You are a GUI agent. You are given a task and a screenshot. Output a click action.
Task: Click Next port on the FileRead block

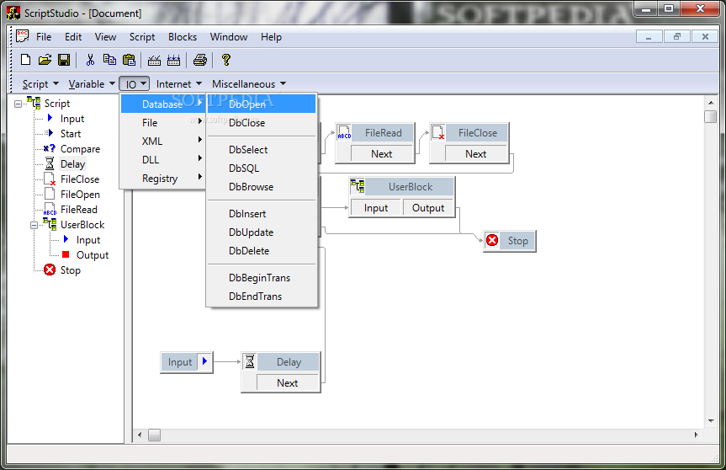[x=382, y=154]
